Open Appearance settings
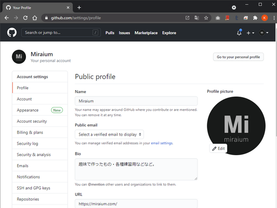Screen dimensions: 277x208 pyautogui.click(x=40, y=110)
